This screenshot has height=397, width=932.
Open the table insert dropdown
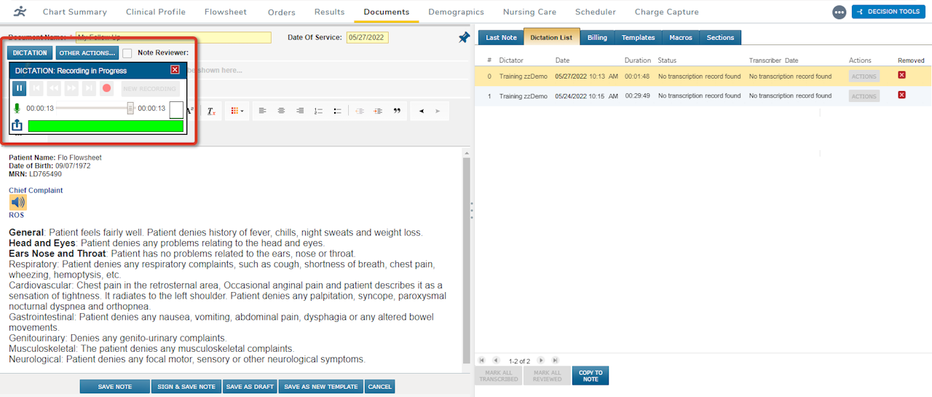[x=237, y=111]
